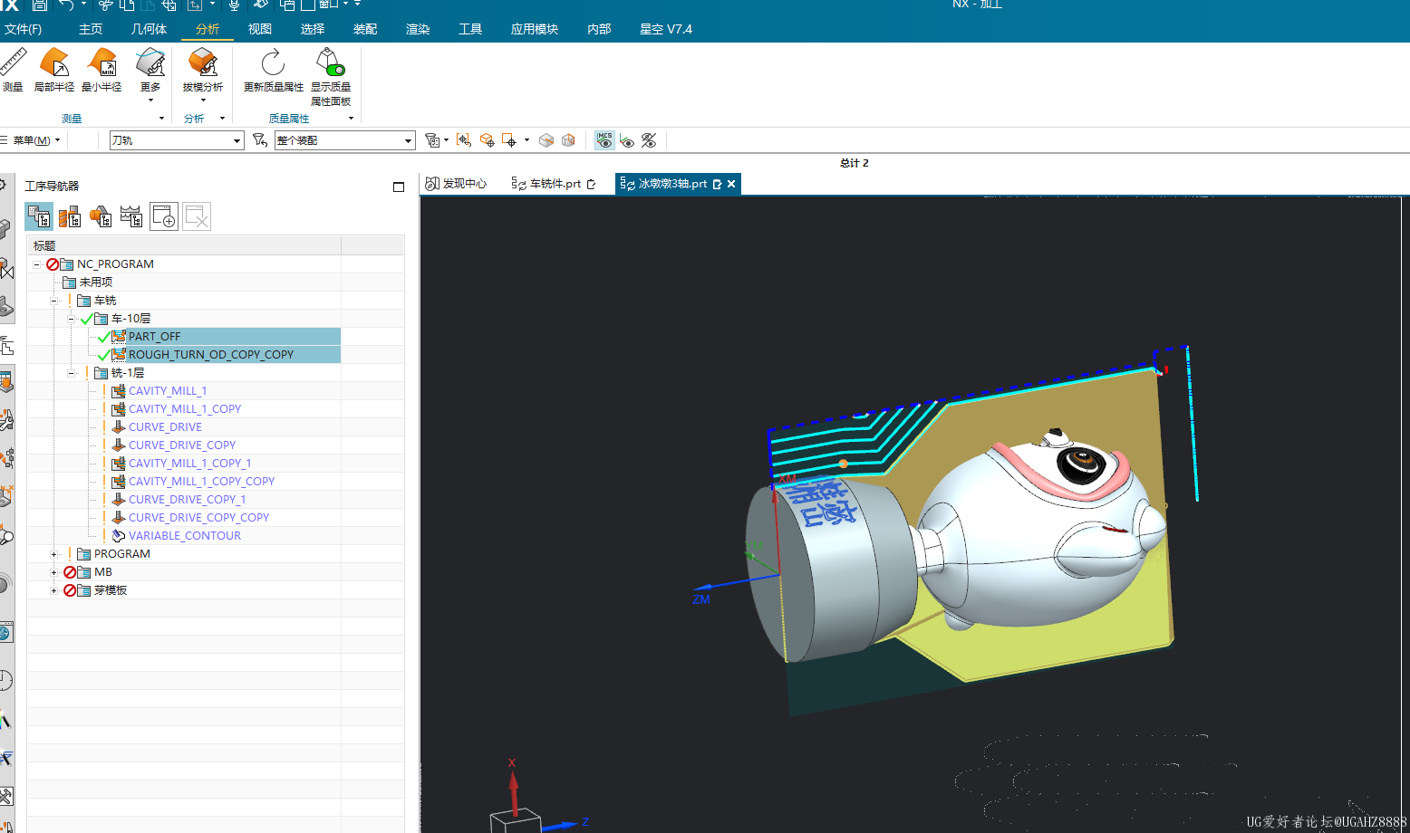The height and width of the screenshot is (833, 1410).
Task: Expand the 芽模板 folder
Action: click(54, 590)
